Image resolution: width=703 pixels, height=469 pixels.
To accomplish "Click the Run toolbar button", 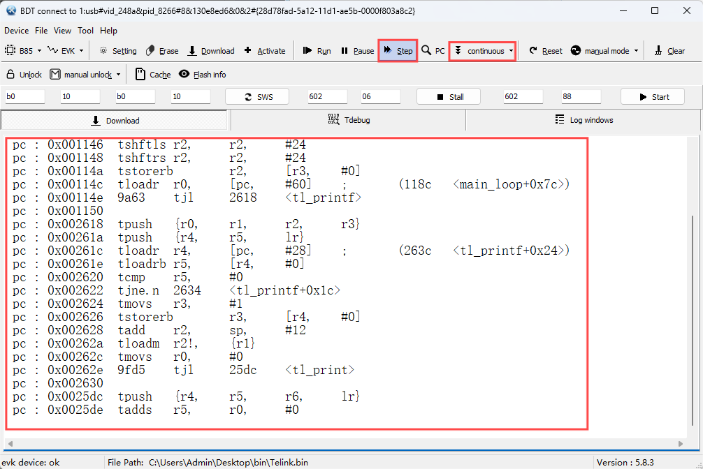I will [x=317, y=51].
